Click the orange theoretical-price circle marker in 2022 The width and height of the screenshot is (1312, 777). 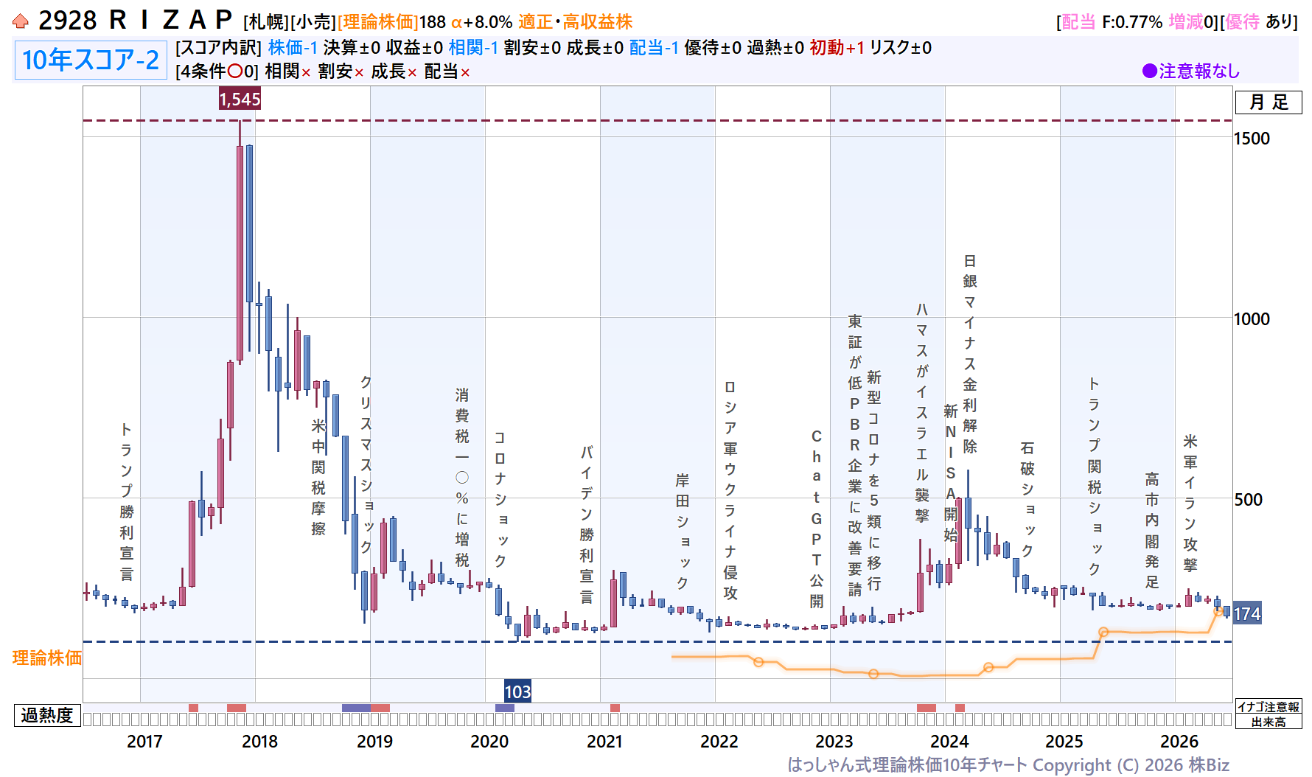click(x=758, y=662)
